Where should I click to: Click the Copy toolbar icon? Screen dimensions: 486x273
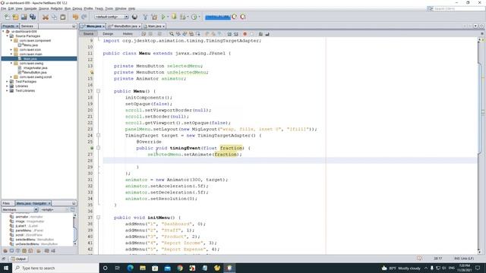tap(54, 17)
